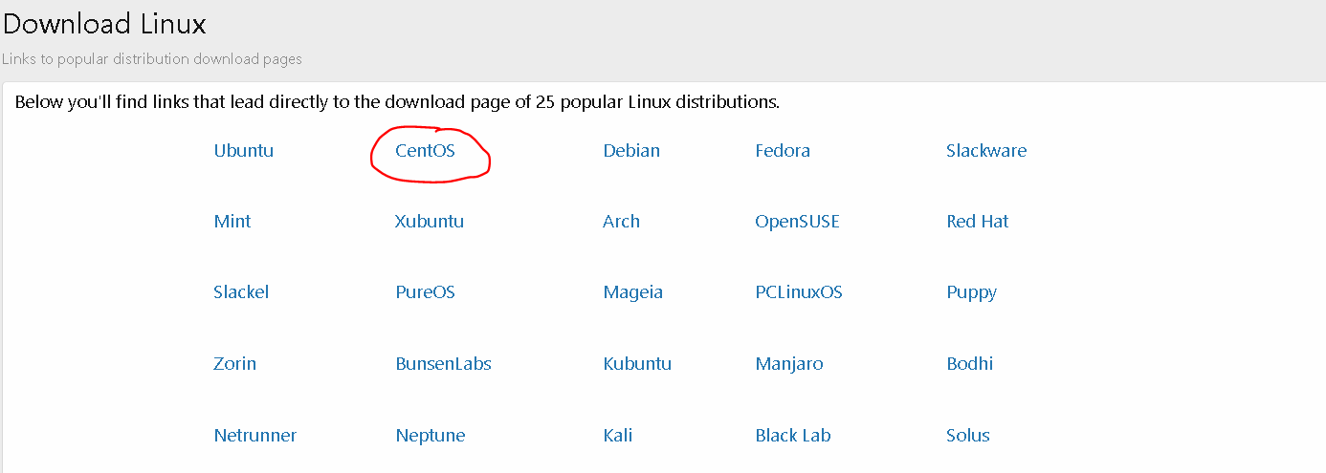This screenshot has width=1326, height=473.
Task: Select the Mint link
Action: point(232,221)
